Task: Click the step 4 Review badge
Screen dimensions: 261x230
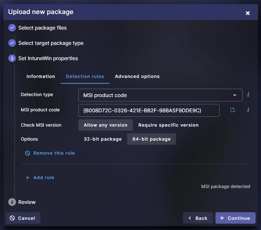Action: point(12,202)
